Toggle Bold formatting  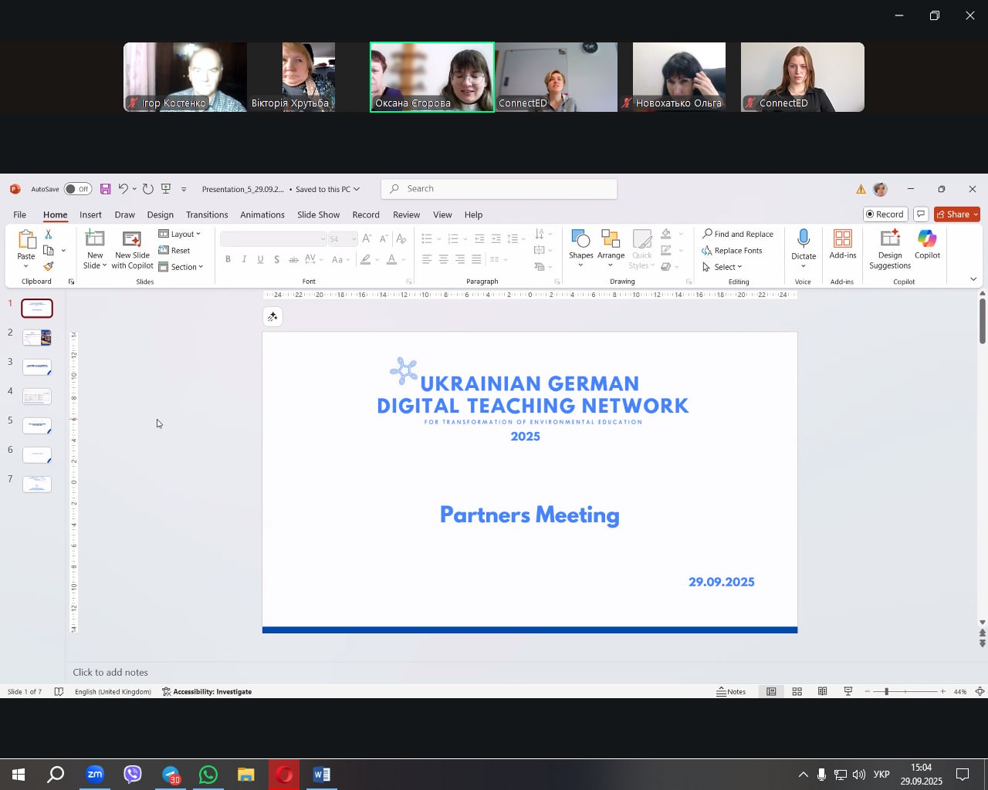[x=228, y=259]
